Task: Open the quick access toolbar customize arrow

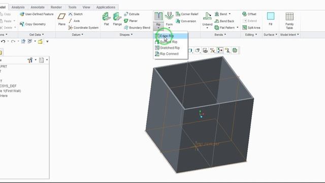Action: 47,42
